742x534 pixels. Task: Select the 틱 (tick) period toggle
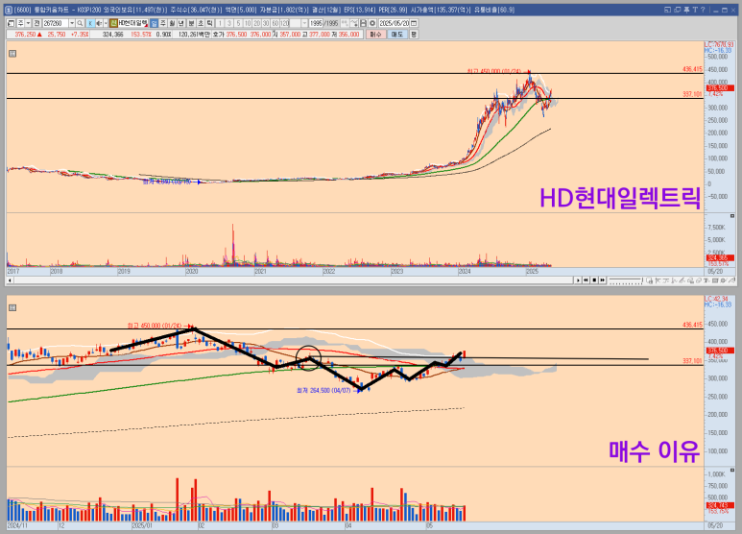pos(209,23)
